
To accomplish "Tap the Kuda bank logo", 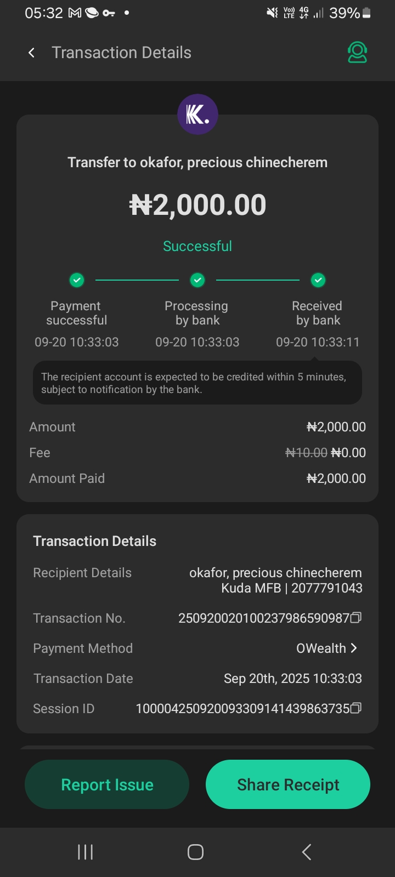I will click(198, 115).
